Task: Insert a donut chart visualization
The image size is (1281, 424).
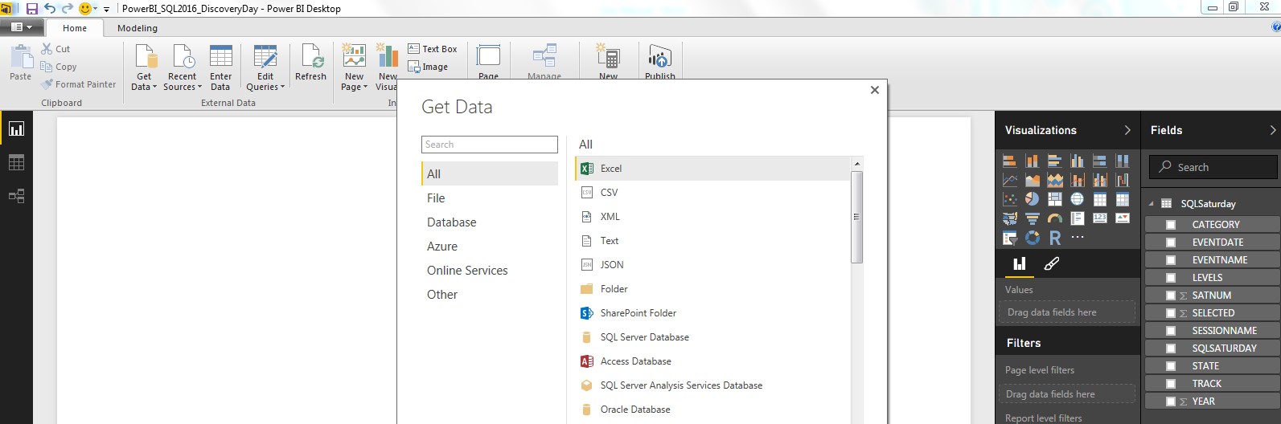Action: pos(1033,238)
